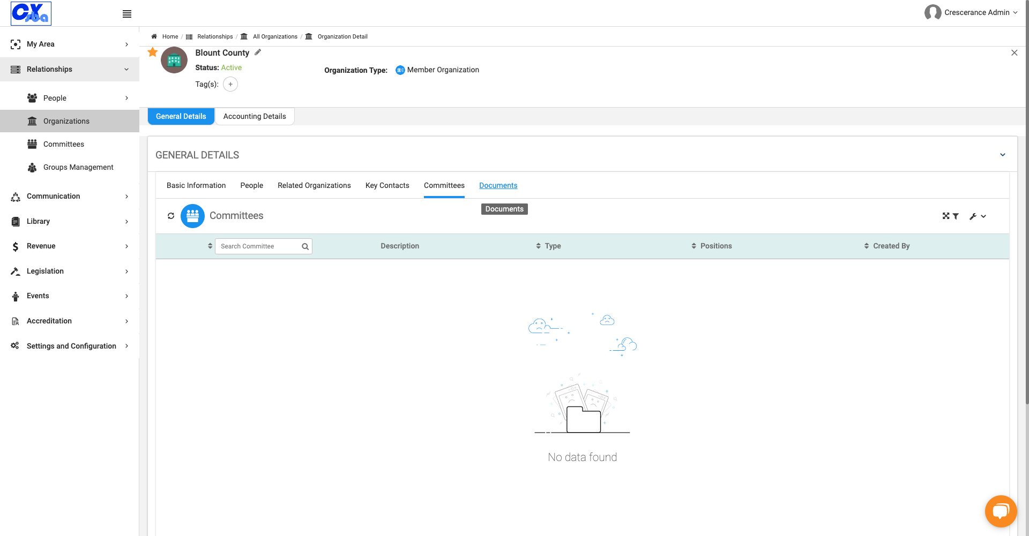Click the fullscreen expand icon in Committees toolbar

tap(946, 216)
